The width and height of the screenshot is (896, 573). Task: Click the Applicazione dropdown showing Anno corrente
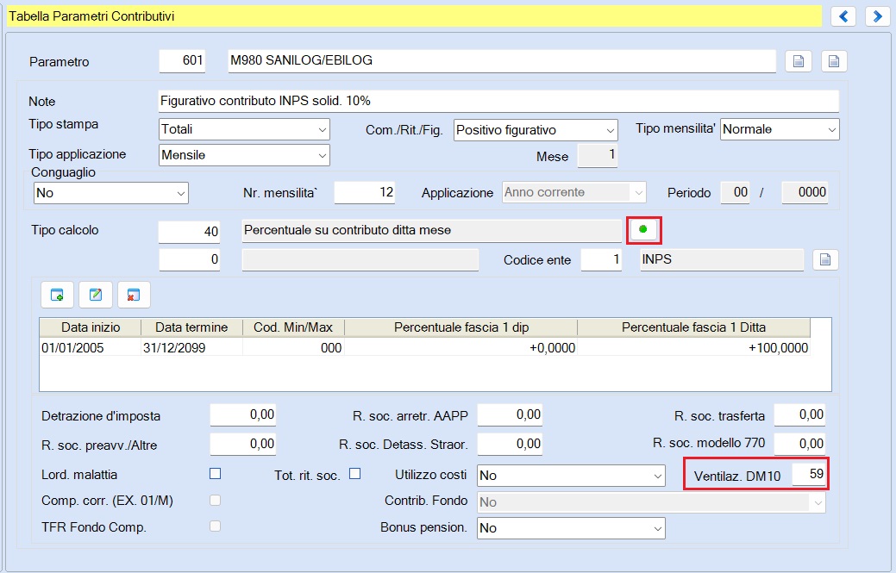(x=573, y=193)
